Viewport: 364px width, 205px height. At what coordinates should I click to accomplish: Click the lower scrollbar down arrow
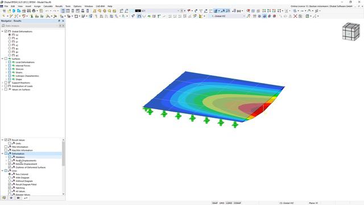click(63, 194)
